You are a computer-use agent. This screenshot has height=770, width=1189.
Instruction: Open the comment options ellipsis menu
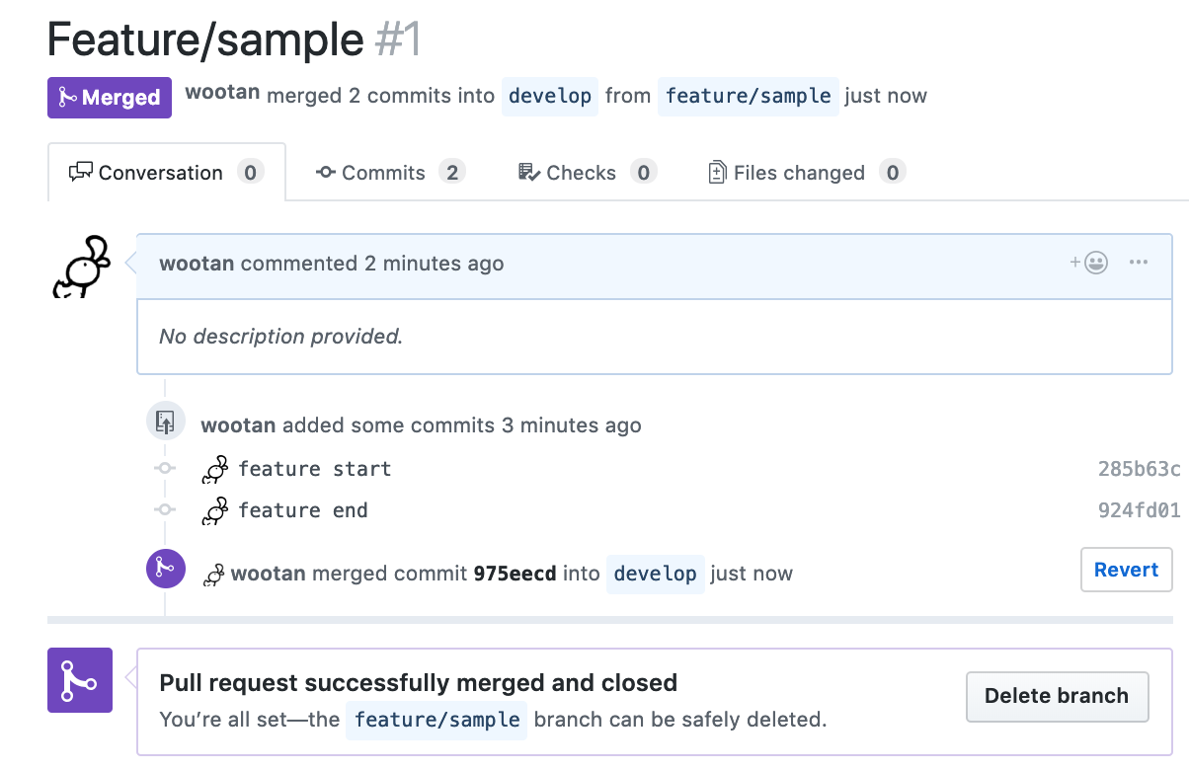pos(1138,263)
